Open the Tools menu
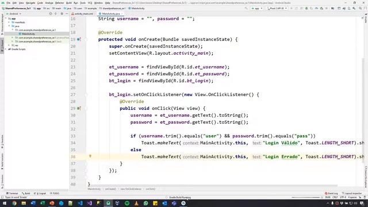The height and width of the screenshot is (207, 368). click(x=83, y=3)
